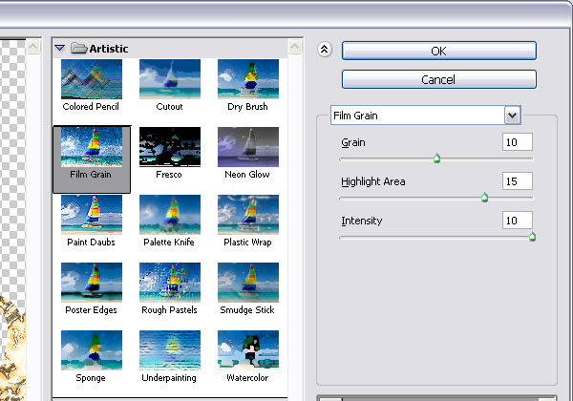Pick the Fresco filter thumbnail
This screenshot has height=401, width=573.
(x=169, y=148)
